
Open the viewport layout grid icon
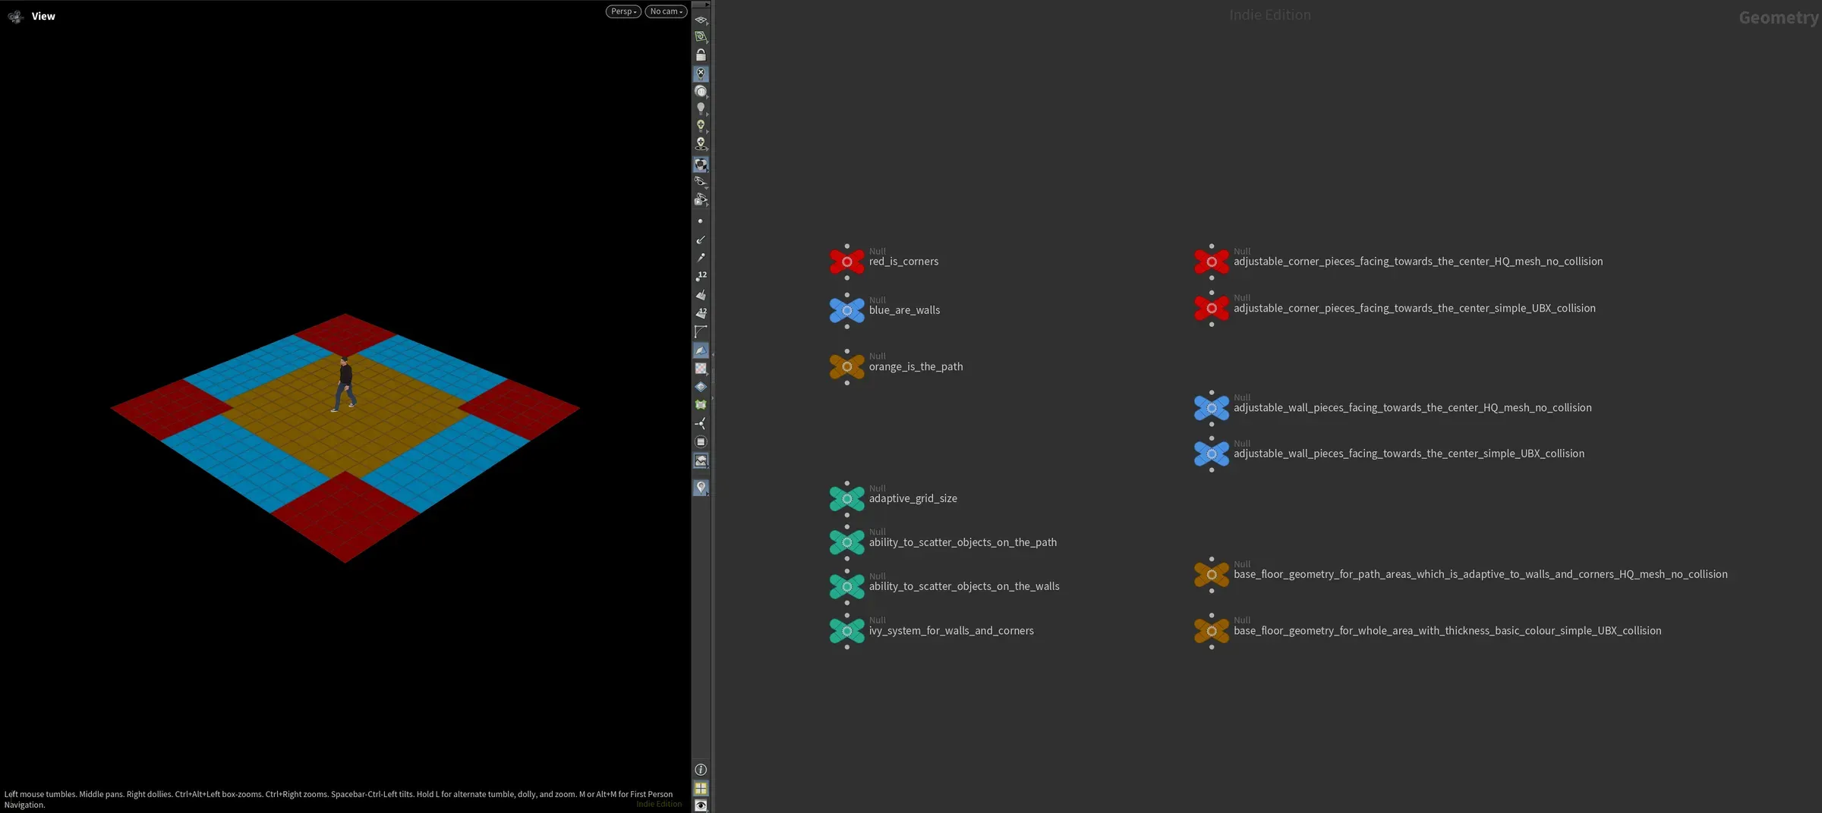point(701,789)
